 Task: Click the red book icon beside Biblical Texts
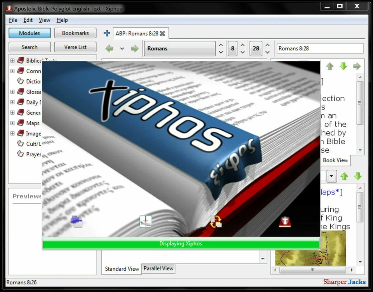point(21,60)
